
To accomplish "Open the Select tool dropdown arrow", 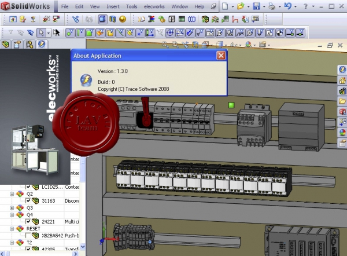I will coord(49,33).
